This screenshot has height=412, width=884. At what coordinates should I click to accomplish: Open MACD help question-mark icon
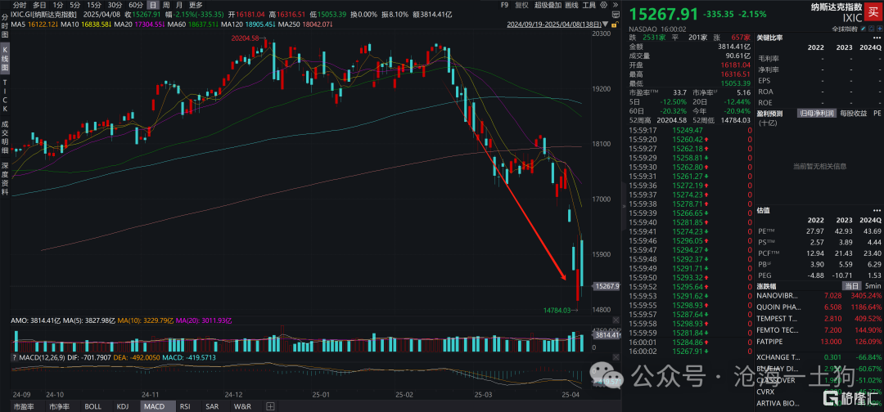(14, 357)
